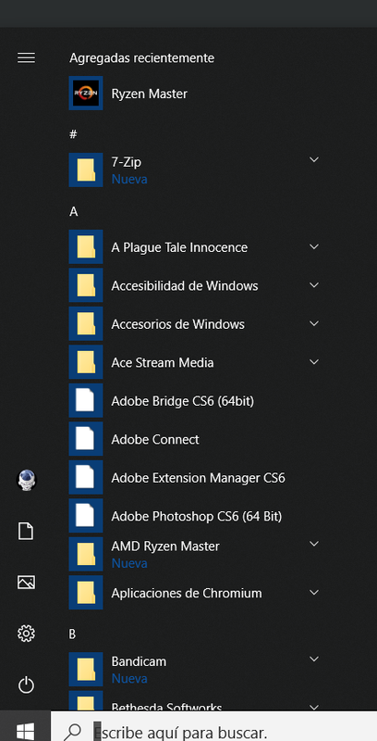
Task: Open Documents from the sidebar icon
Action: pyautogui.click(x=26, y=531)
